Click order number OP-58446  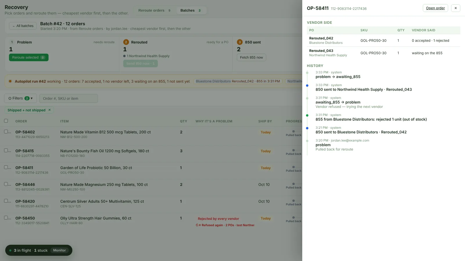[x=25, y=184]
